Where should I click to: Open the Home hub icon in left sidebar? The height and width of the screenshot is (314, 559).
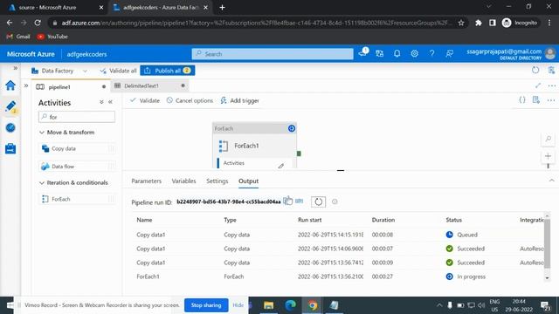click(10, 85)
